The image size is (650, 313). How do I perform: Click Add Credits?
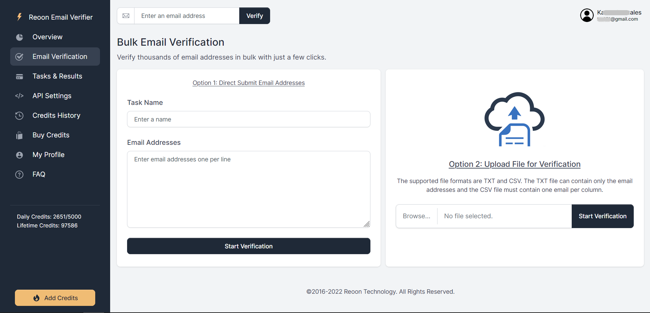pyautogui.click(x=55, y=298)
